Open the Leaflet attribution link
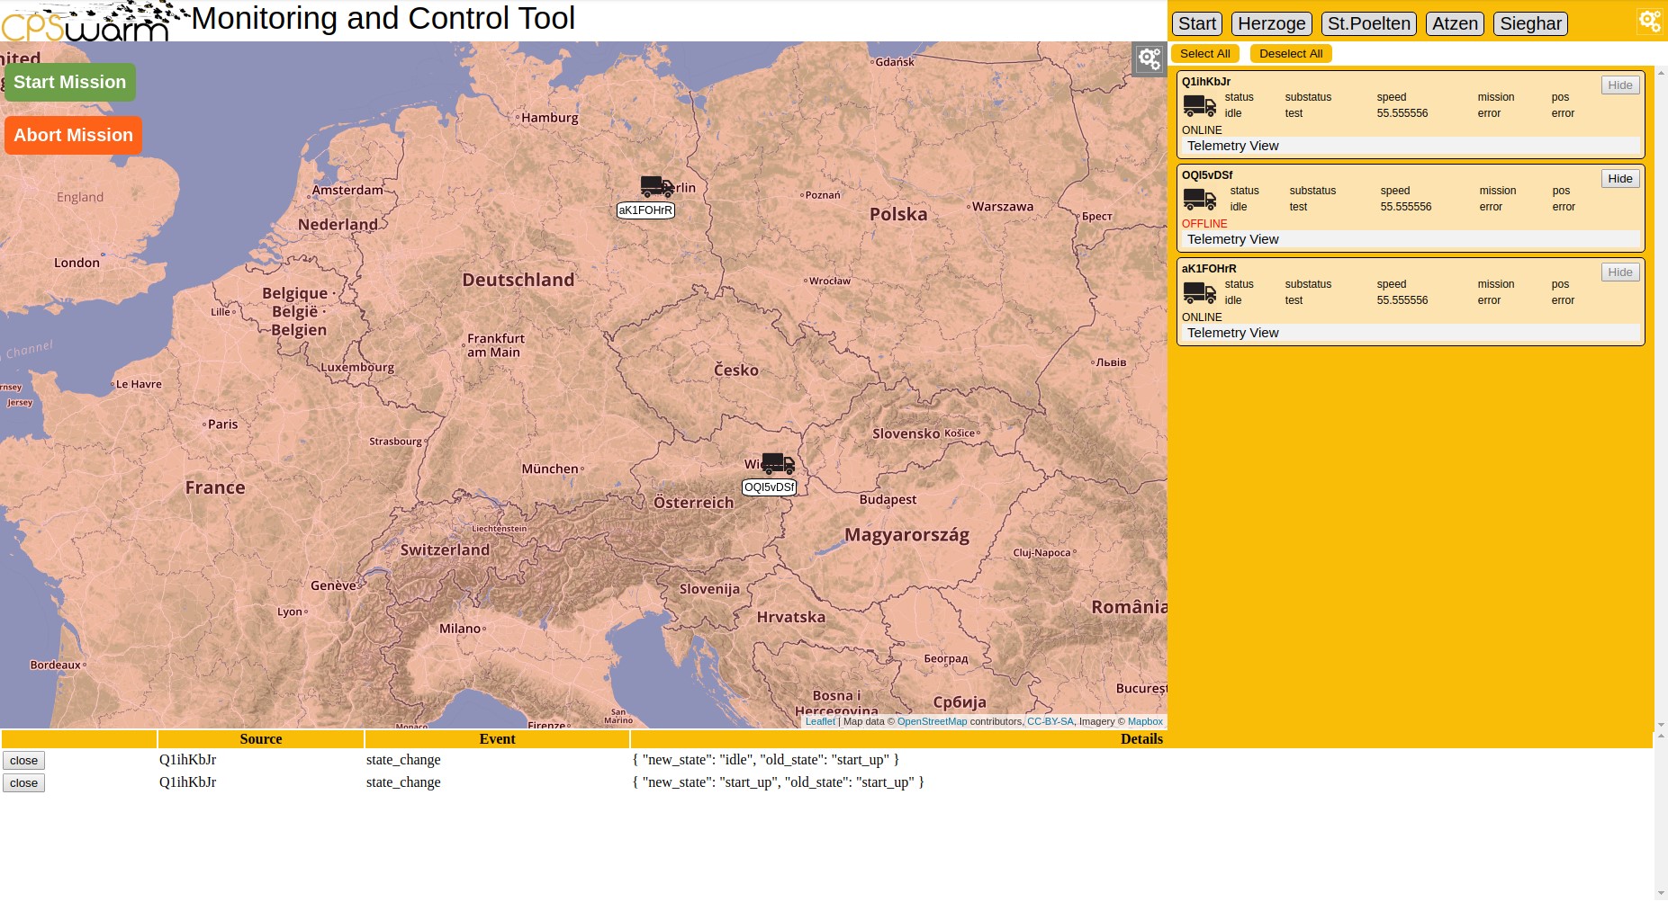 pos(820,721)
